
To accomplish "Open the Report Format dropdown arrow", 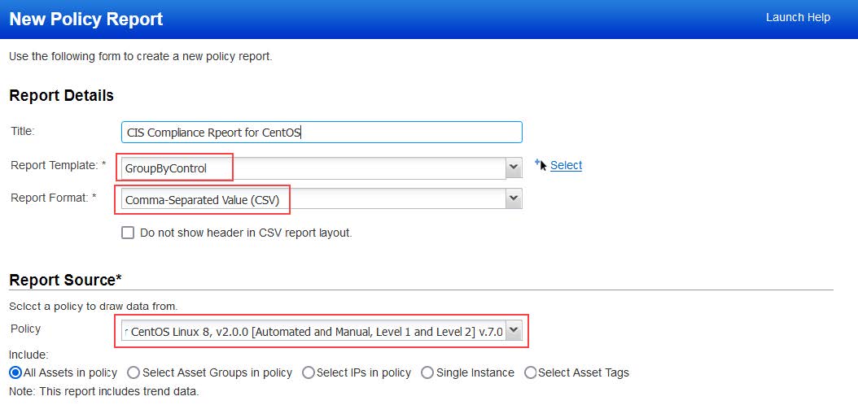I will pyautogui.click(x=514, y=199).
